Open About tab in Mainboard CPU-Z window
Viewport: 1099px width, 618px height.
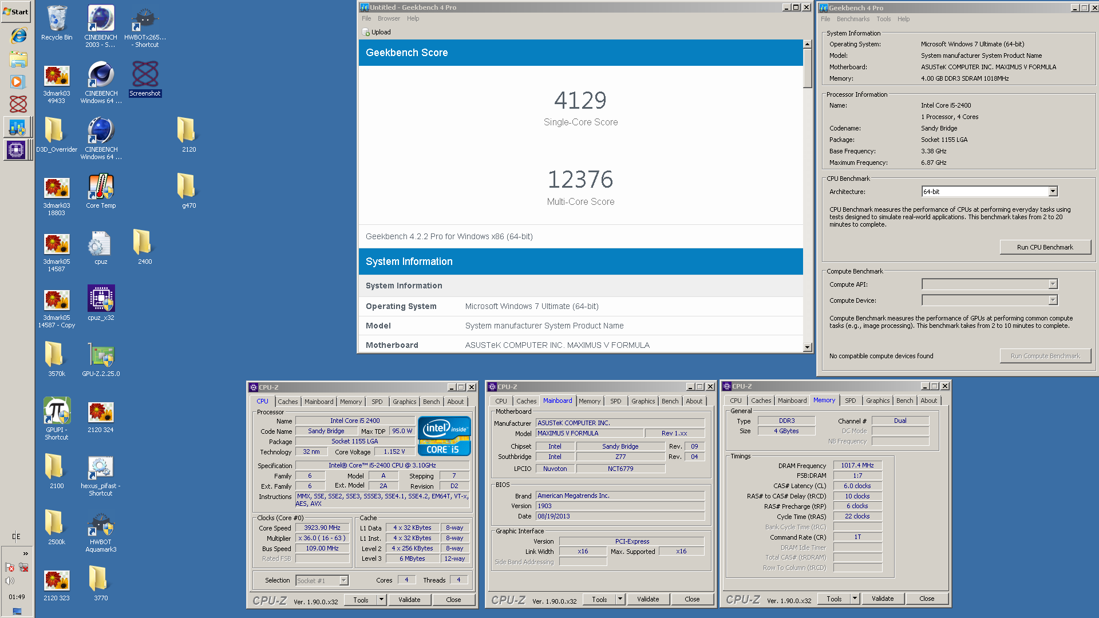click(x=694, y=401)
